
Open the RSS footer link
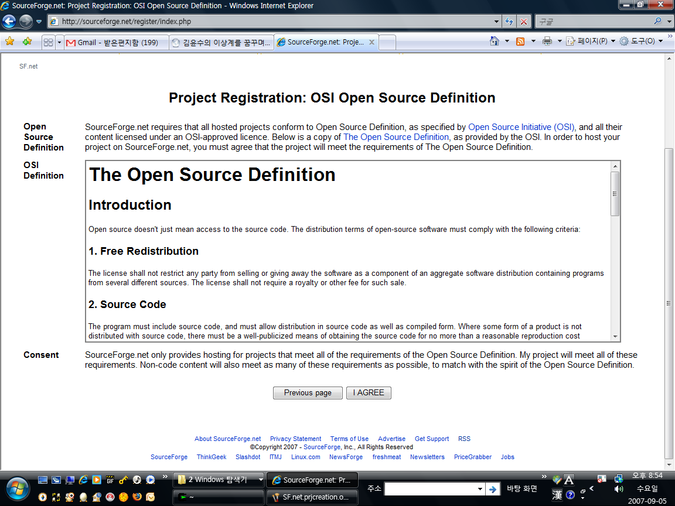point(464,439)
